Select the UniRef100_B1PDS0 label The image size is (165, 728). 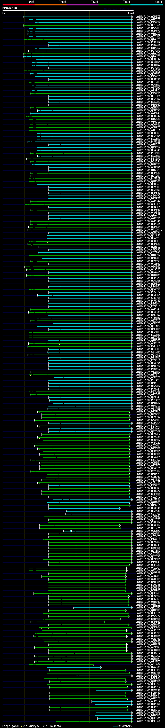click(148, 48)
